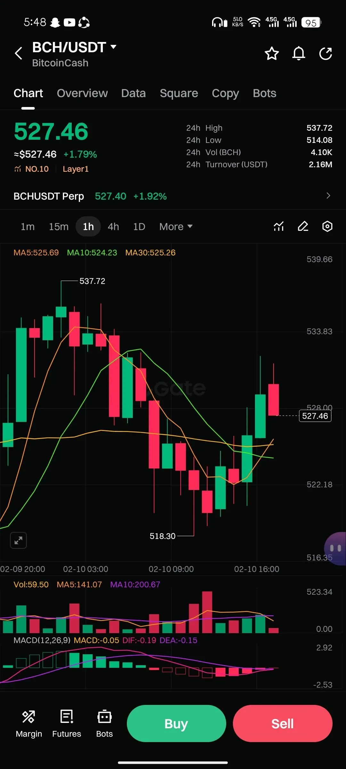Open the BCH/USDT pair selector dropdown
The width and height of the screenshot is (346, 769).
click(x=74, y=47)
